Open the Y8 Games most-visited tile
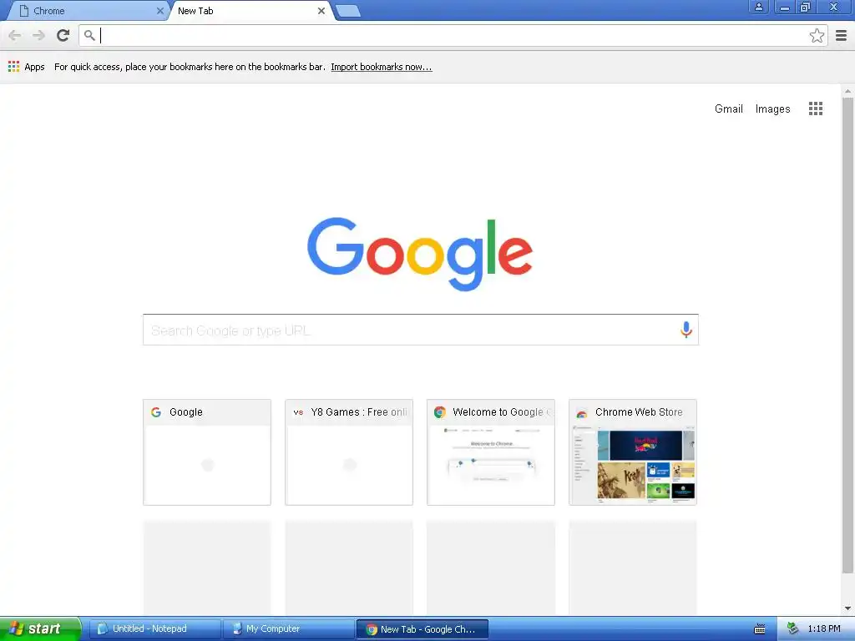Image resolution: width=855 pixels, height=641 pixels. [x=349, y=452]
